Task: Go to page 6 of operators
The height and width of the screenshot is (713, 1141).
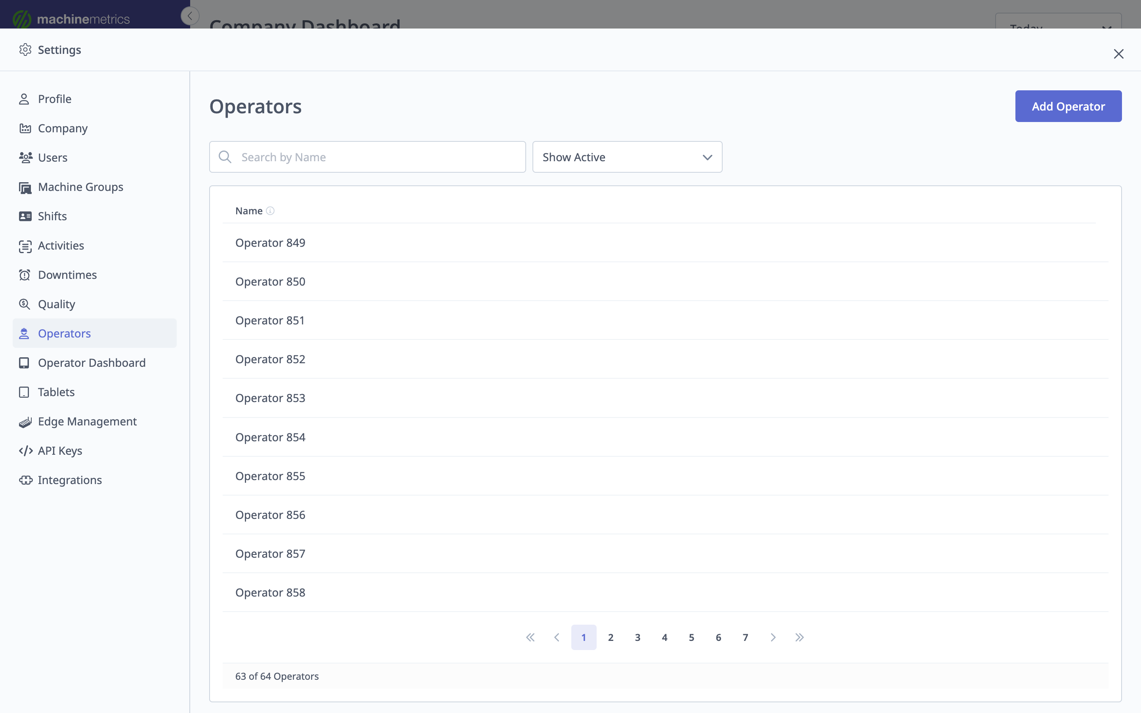Action: (719, 637)
